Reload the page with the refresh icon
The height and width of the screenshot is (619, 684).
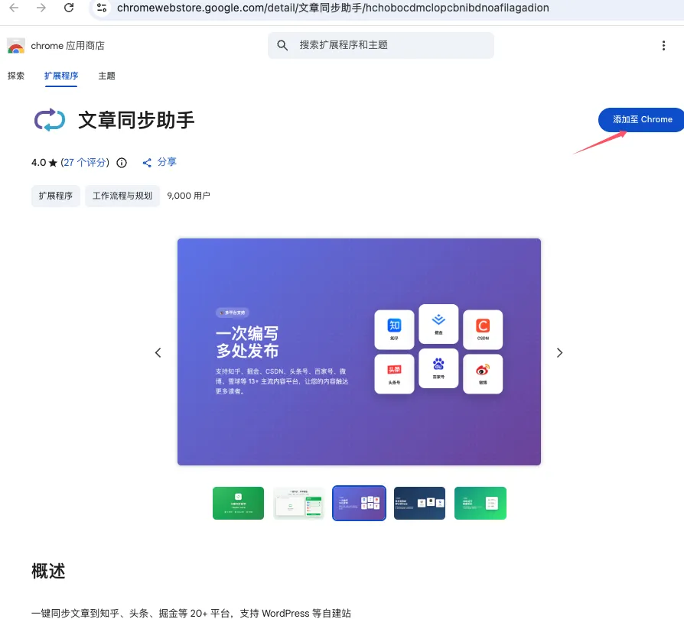[69, 8]
